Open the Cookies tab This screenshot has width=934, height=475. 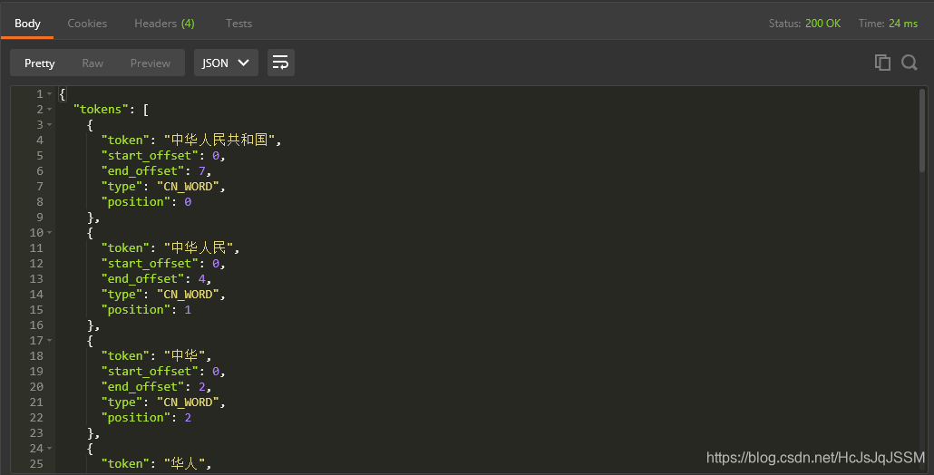pos(87,24)
